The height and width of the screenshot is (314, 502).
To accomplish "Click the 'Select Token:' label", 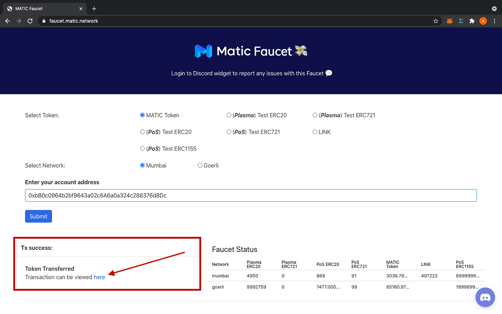I will pyautogui.click(x=42, y=115).
